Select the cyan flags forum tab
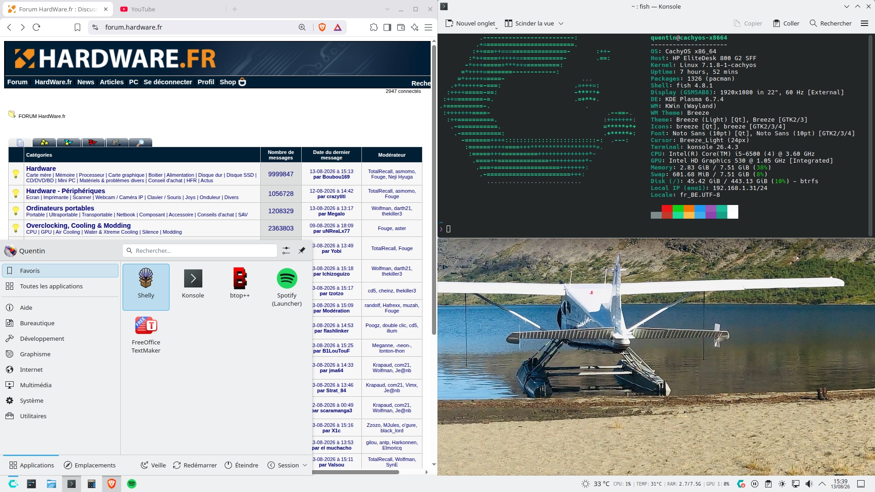This screenshot has width=875, height=492. click(68, 143)
